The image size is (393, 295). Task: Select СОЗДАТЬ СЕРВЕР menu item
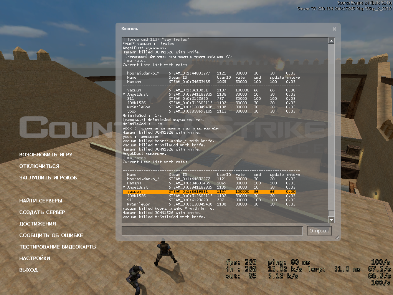point(42,212)
